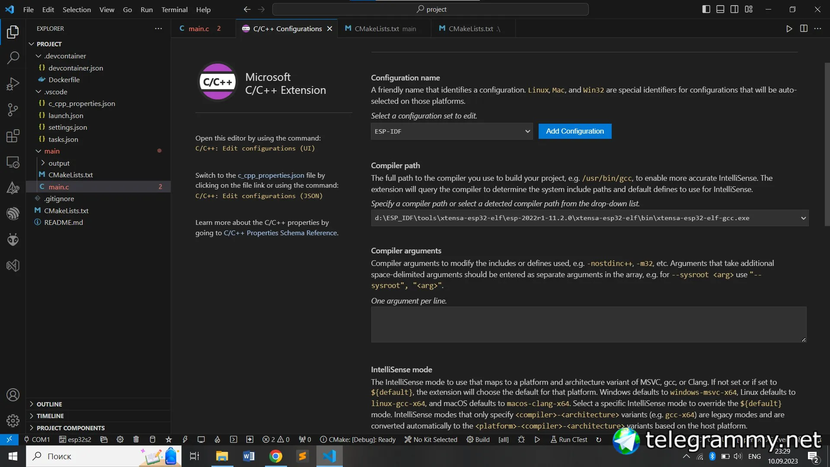Click the Add Configuration button

575,131
